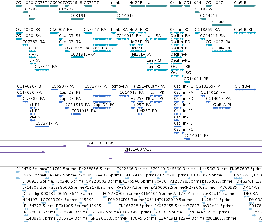Click the Cap-D3 gene bar
Viewport: 262px width, 223px height.
[89, 12]
